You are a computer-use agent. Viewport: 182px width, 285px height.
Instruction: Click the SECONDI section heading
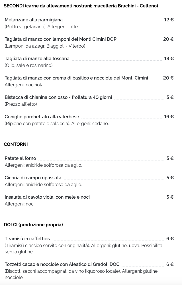point(81,6)
